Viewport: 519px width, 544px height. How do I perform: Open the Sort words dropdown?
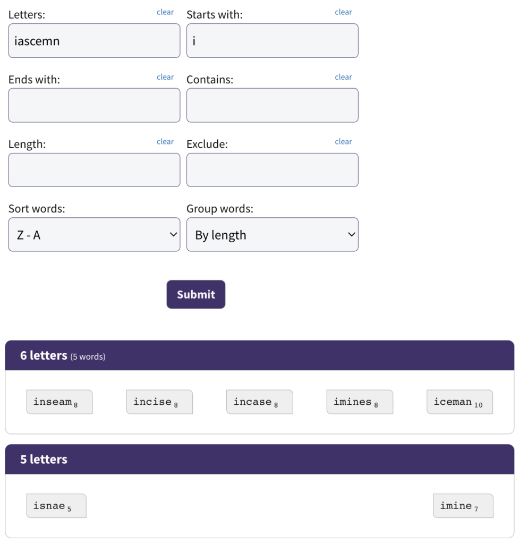pos(94,235)
